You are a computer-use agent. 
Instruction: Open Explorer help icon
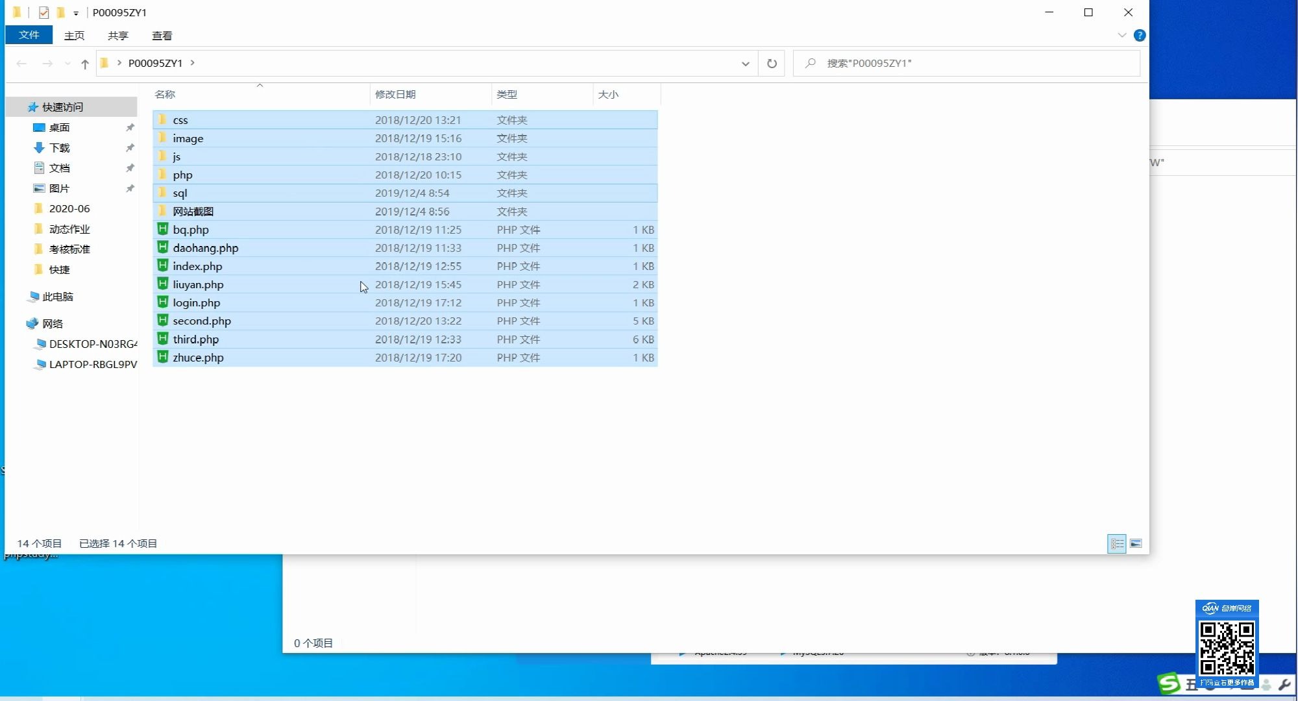click(1140, 35)
